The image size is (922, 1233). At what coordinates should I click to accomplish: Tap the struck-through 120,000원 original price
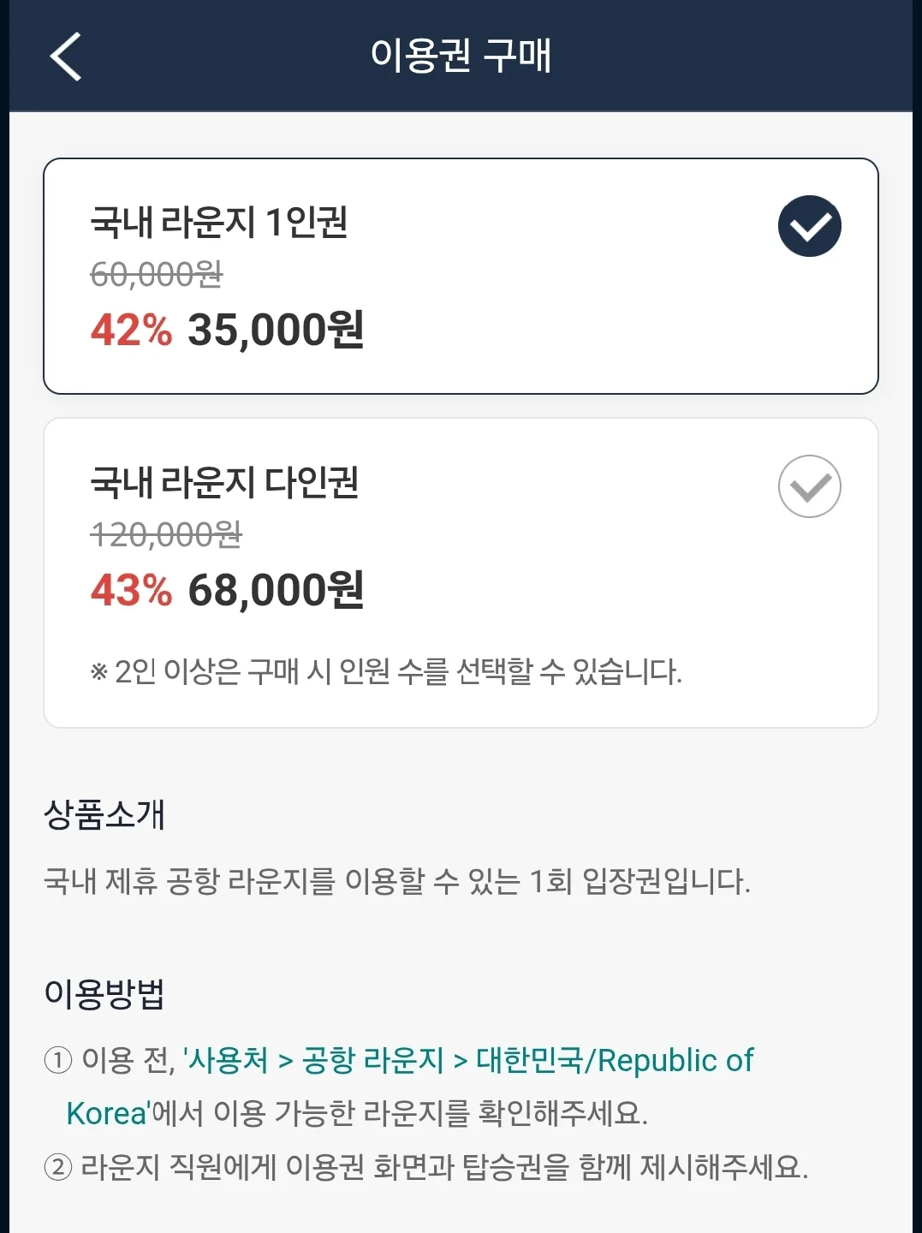tap(166, 535)
